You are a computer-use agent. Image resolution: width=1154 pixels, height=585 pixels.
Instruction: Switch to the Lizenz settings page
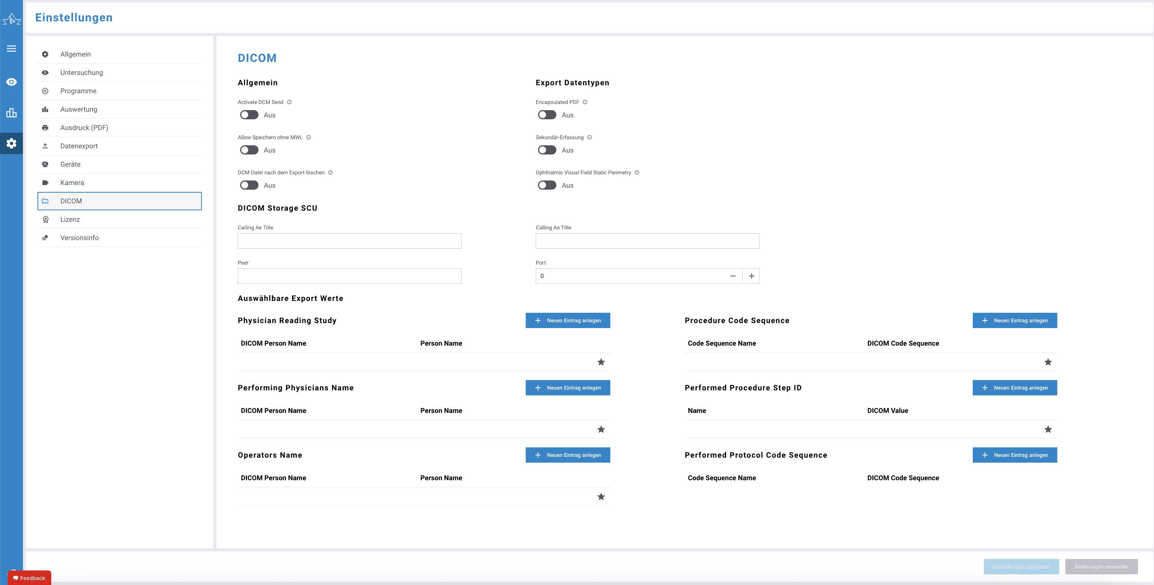coord(70,219)
